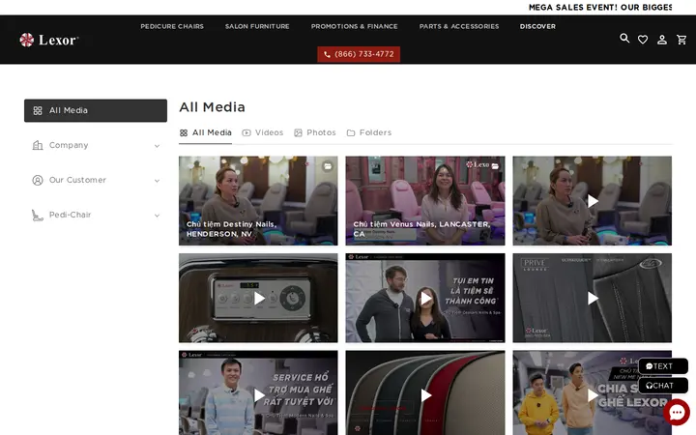Click the Mega Sales Event banner text
Image resolution: width=696 pixels, height=435 pixels.
[x=599, y=7]
